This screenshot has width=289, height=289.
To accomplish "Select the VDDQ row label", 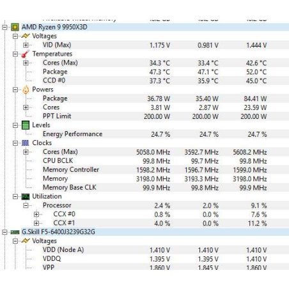I will pyautogui.click(x=52, y=258).
